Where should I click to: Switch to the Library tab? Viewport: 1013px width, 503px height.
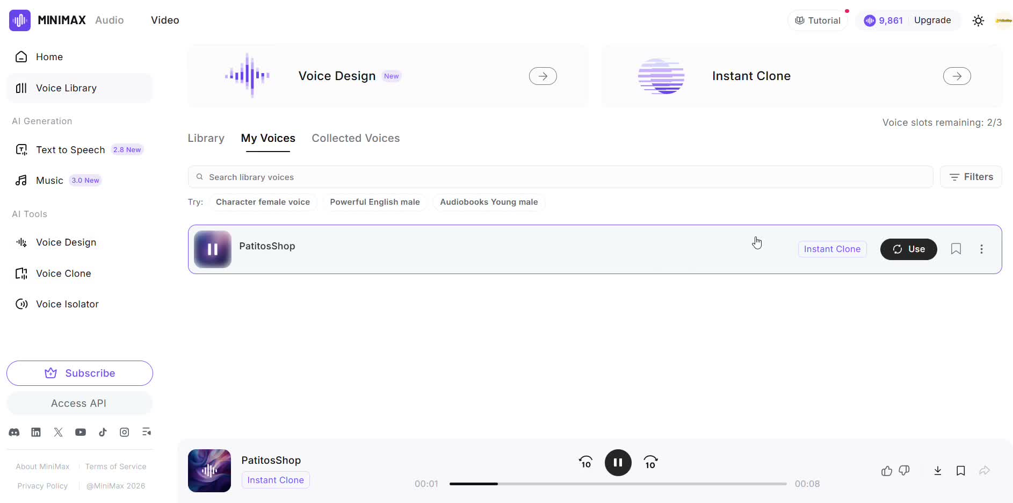pyautogui.click(x=206, y=138)
